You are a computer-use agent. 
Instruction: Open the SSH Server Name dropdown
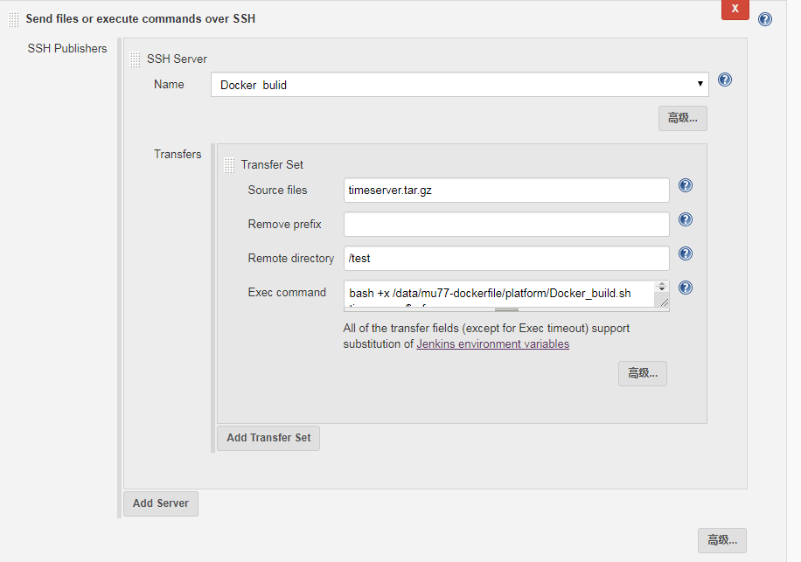459,85
